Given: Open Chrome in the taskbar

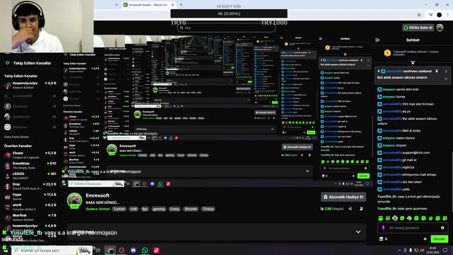Looking at the screenshot, I should 110,250.
